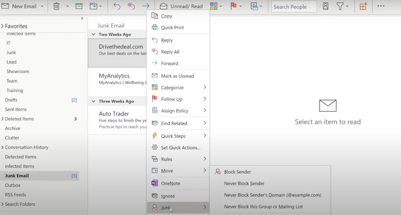Image resolution: width=401 pixels, height=215 pixels.
Task: Click the Unread/ Read button
Action: [x=181, y=6]
